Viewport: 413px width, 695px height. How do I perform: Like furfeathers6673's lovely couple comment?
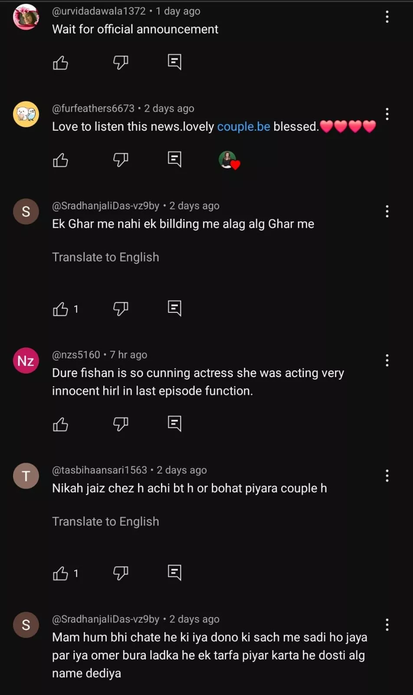60,160
